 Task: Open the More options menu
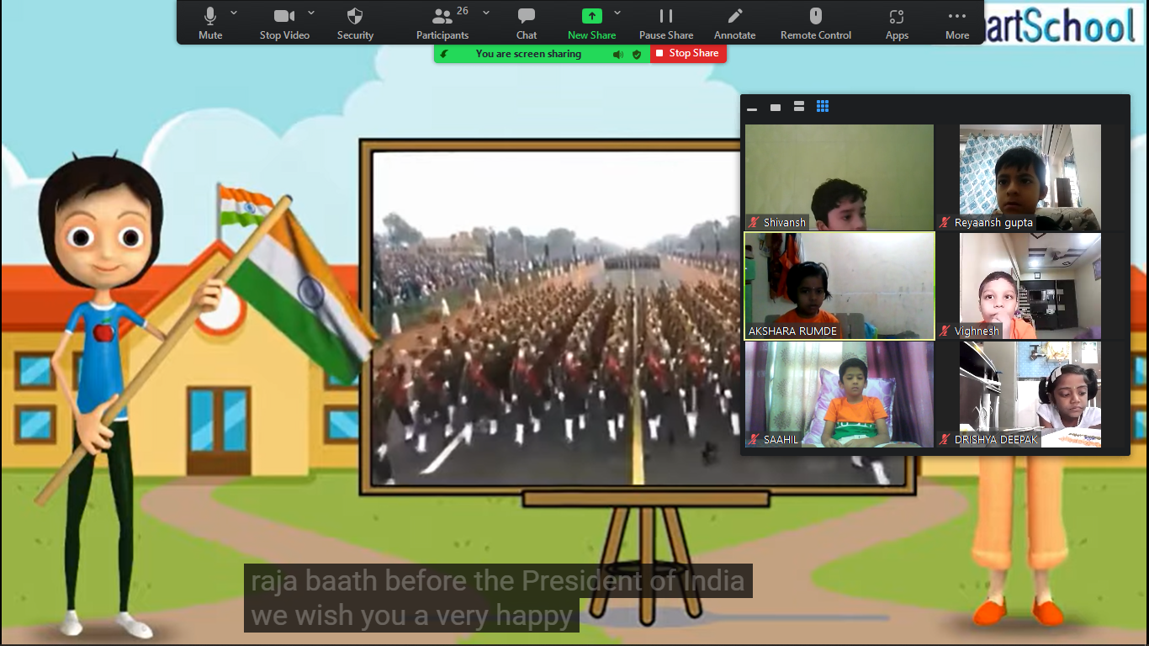(957, 23)
